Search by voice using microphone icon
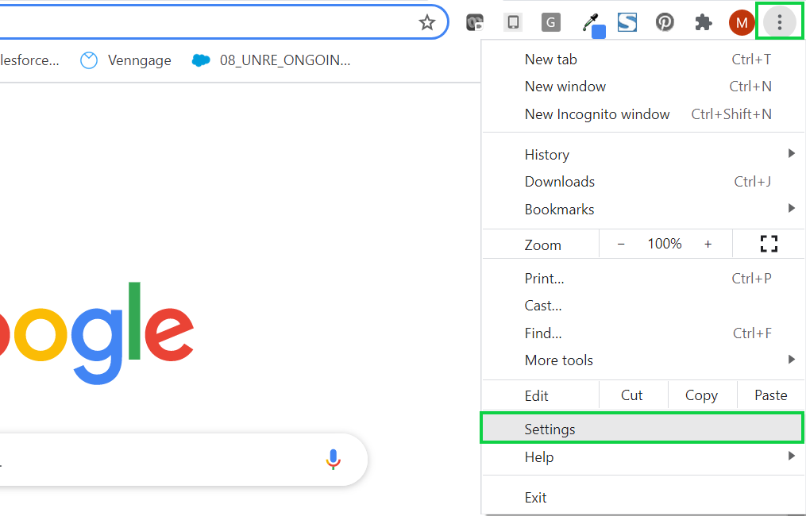The image size is (806, 516). click(333, 459)
